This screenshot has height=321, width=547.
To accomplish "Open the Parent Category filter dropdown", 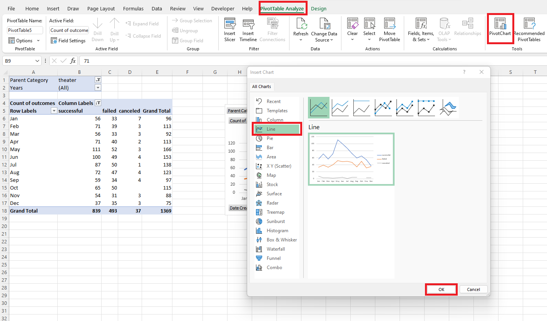I will tap(98, 80).
